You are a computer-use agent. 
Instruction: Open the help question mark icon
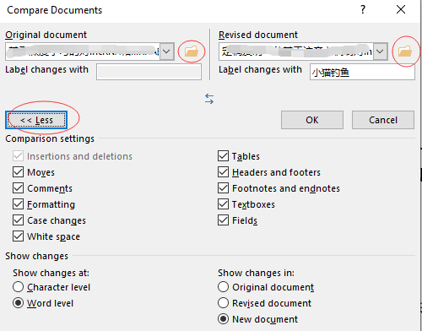point(363,9)
